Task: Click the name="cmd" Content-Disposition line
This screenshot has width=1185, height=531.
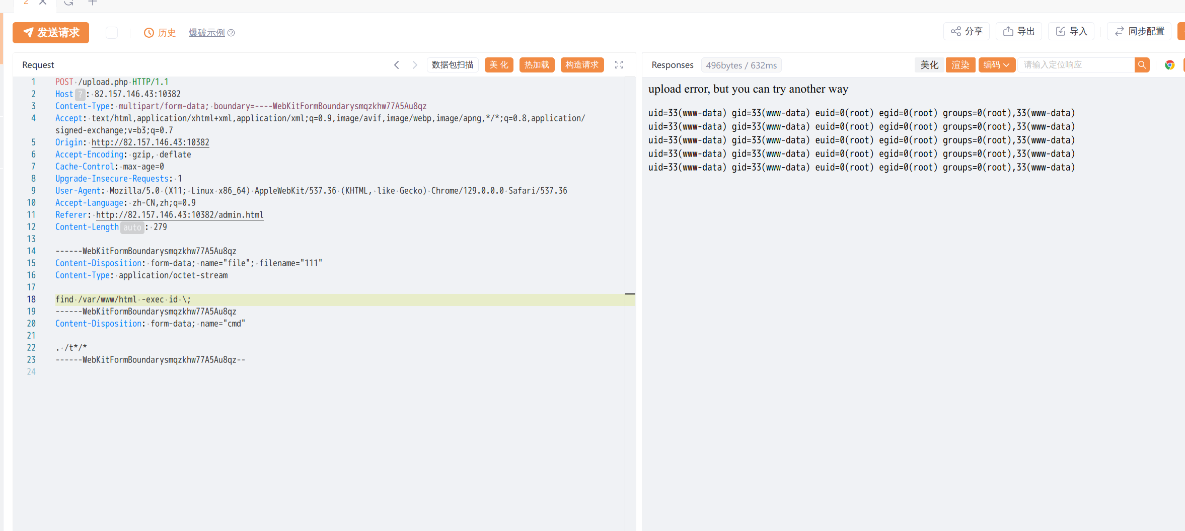Action: point(150,324)
